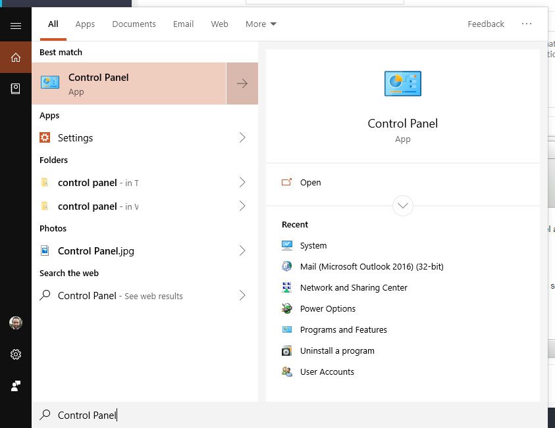Image resolution: width=555 pixels, height=428 pixels.
Task: Open the Control Panel.jpg photo result
Action: coord(145,250)
